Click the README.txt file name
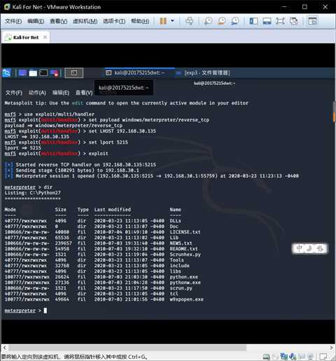Screen dimensions: 336x361 click(184, 249)
